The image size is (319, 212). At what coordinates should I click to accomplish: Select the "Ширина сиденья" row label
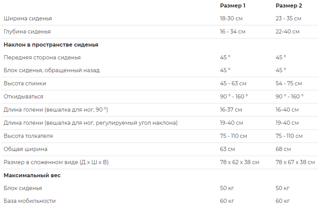pyautogui.click(x=28, y=19)
